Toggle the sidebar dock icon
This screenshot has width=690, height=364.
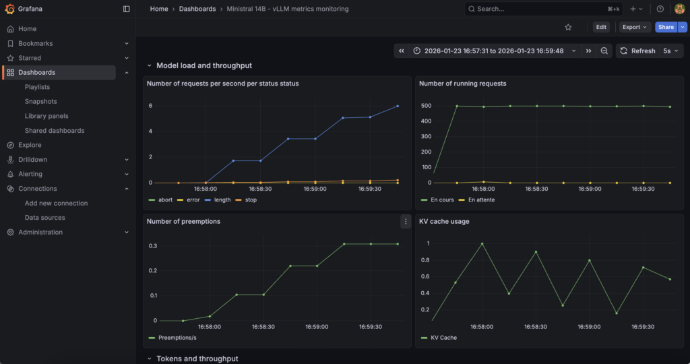click(127, 9)
